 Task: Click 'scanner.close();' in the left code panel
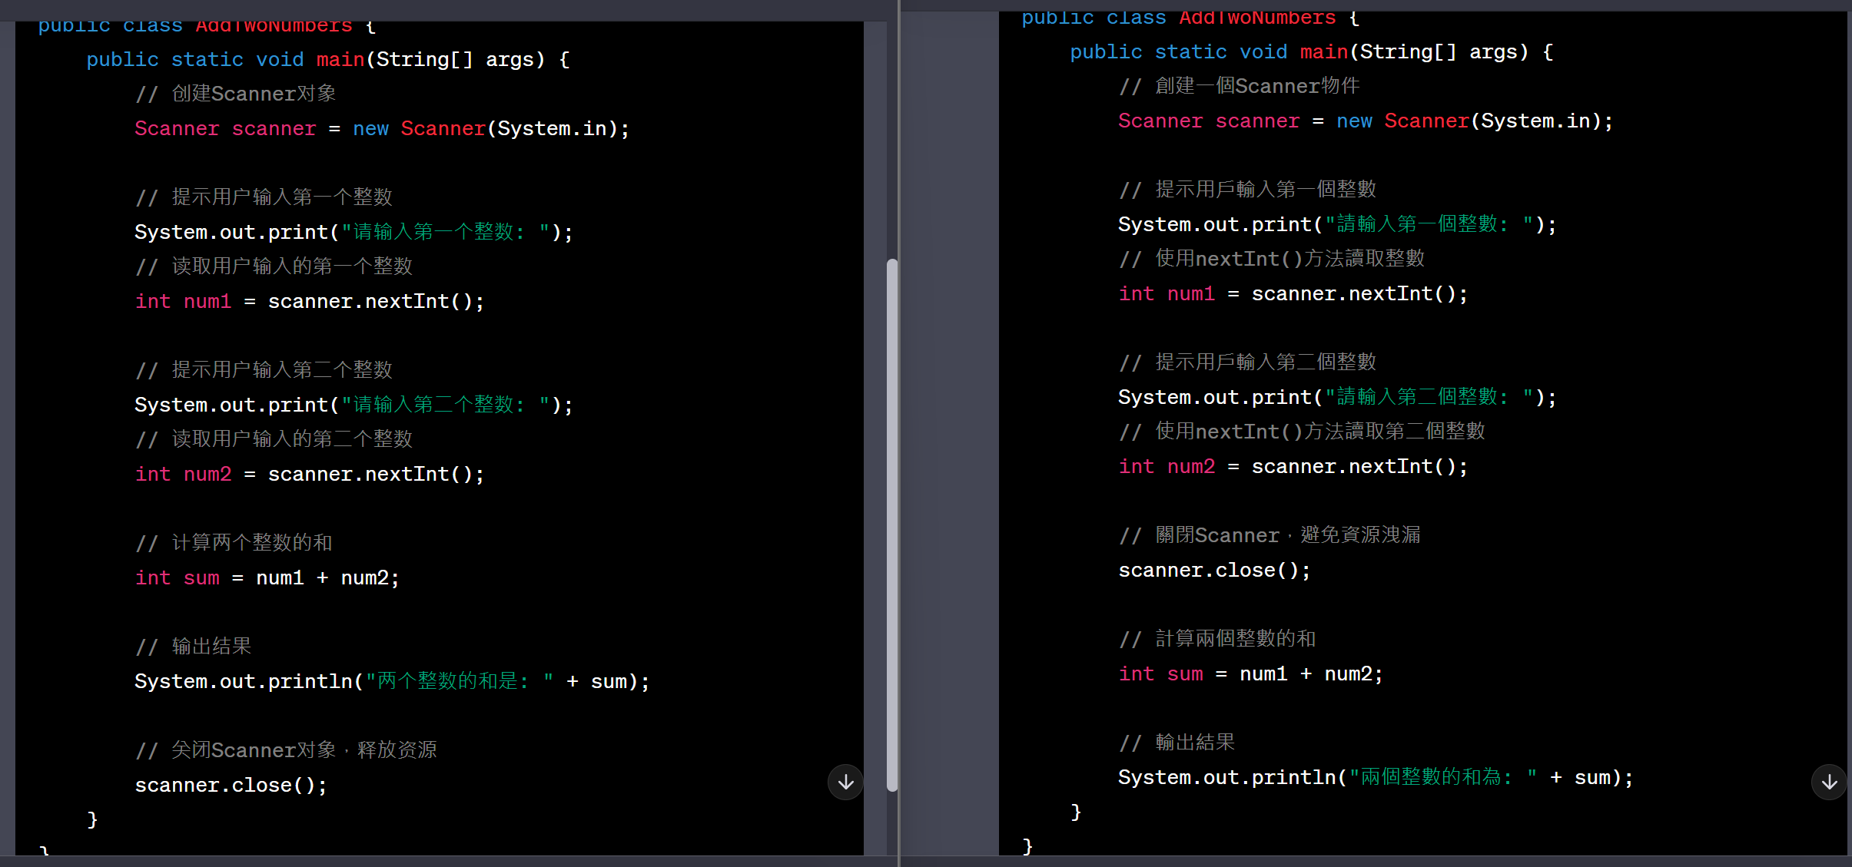pyautogui.click(x=231, y=785)
